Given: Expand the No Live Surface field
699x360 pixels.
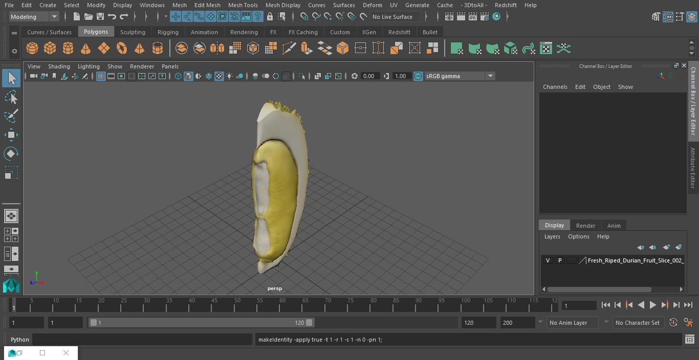Looking at the screenshot, I should [x=395, y=17].
